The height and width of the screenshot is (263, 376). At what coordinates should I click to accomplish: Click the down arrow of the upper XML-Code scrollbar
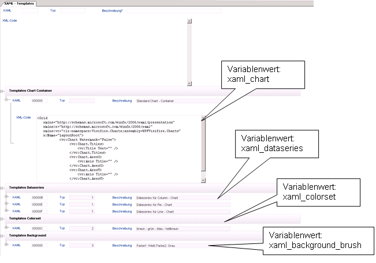(x=189, y=84)
